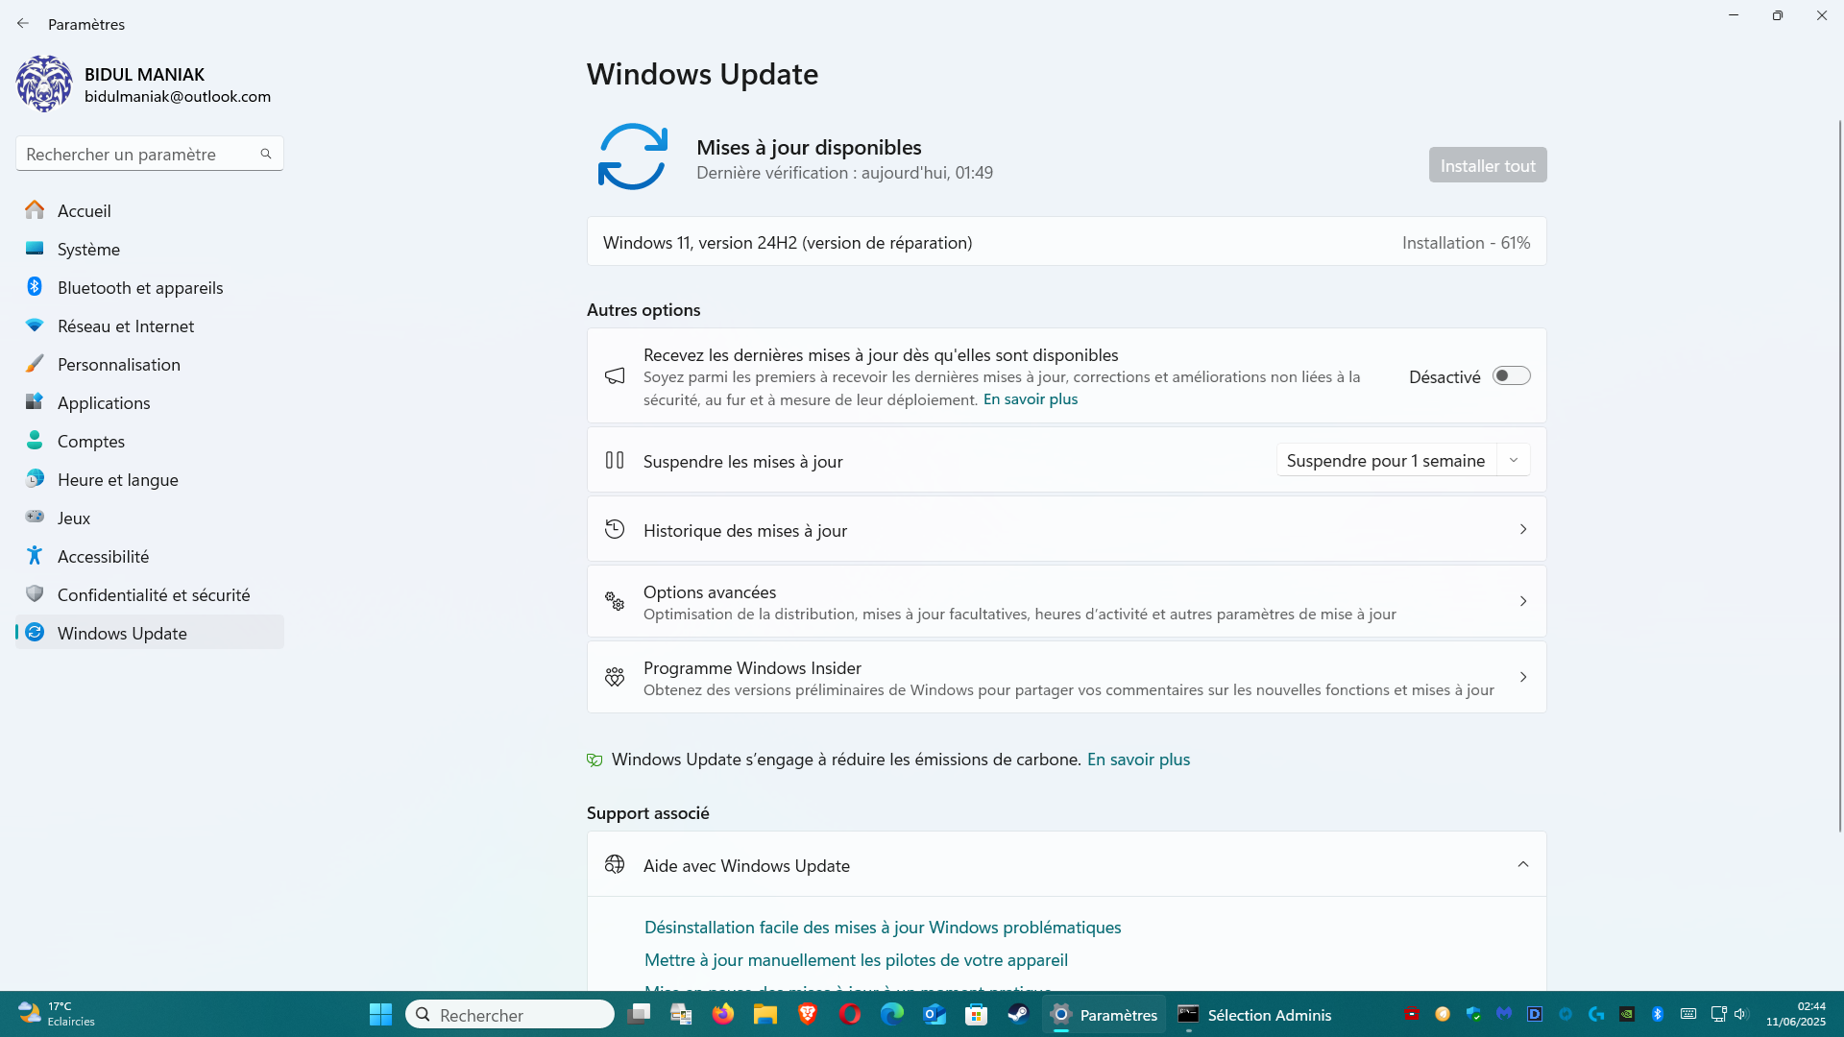The image size is (1844, 1037).
Task: Open Confidentialité et sécurité
Action: pos(149,594)
